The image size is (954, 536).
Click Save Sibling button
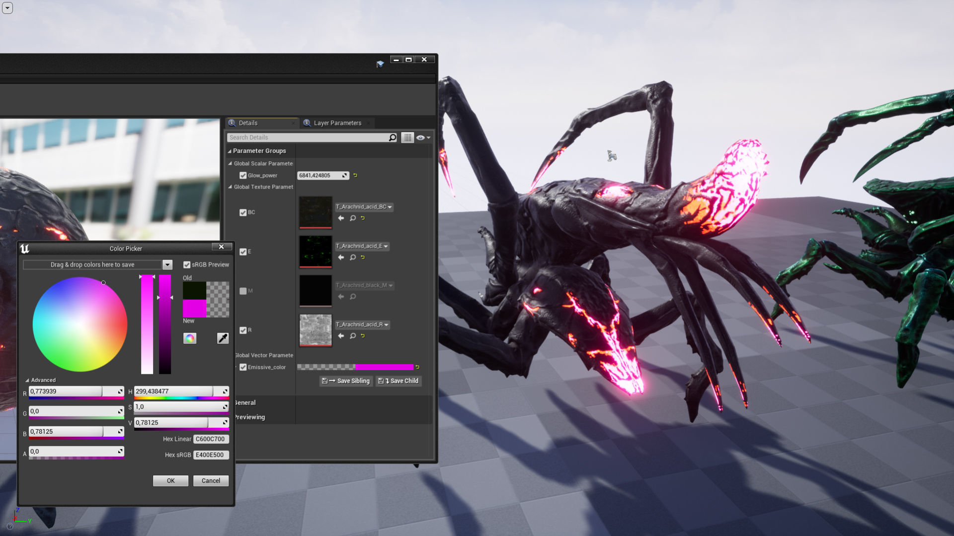point(346,381)
